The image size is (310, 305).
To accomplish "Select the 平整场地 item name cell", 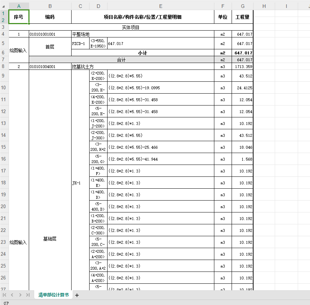I will pos(142,34).
